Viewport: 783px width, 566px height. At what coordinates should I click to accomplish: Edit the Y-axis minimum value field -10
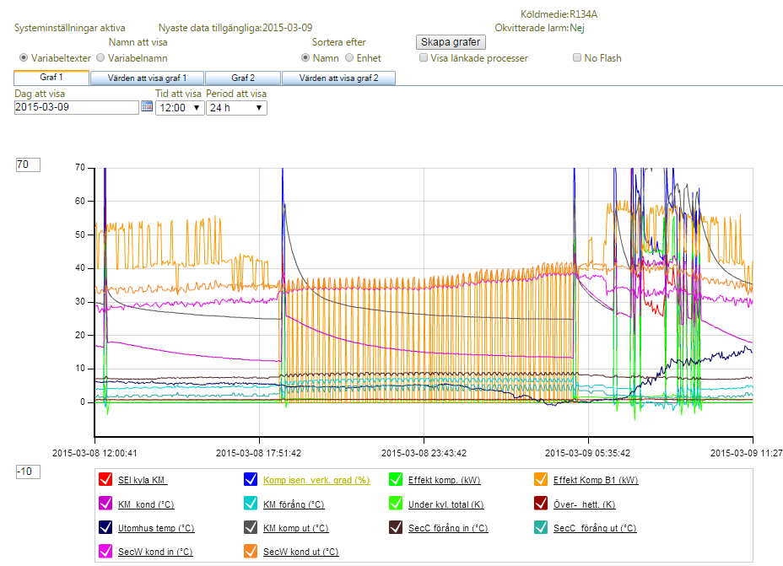click(28, 472)
